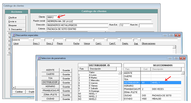Click Guardar next to AGENTE
This screenshot has height=103, width=191.
tap(66, 70)
